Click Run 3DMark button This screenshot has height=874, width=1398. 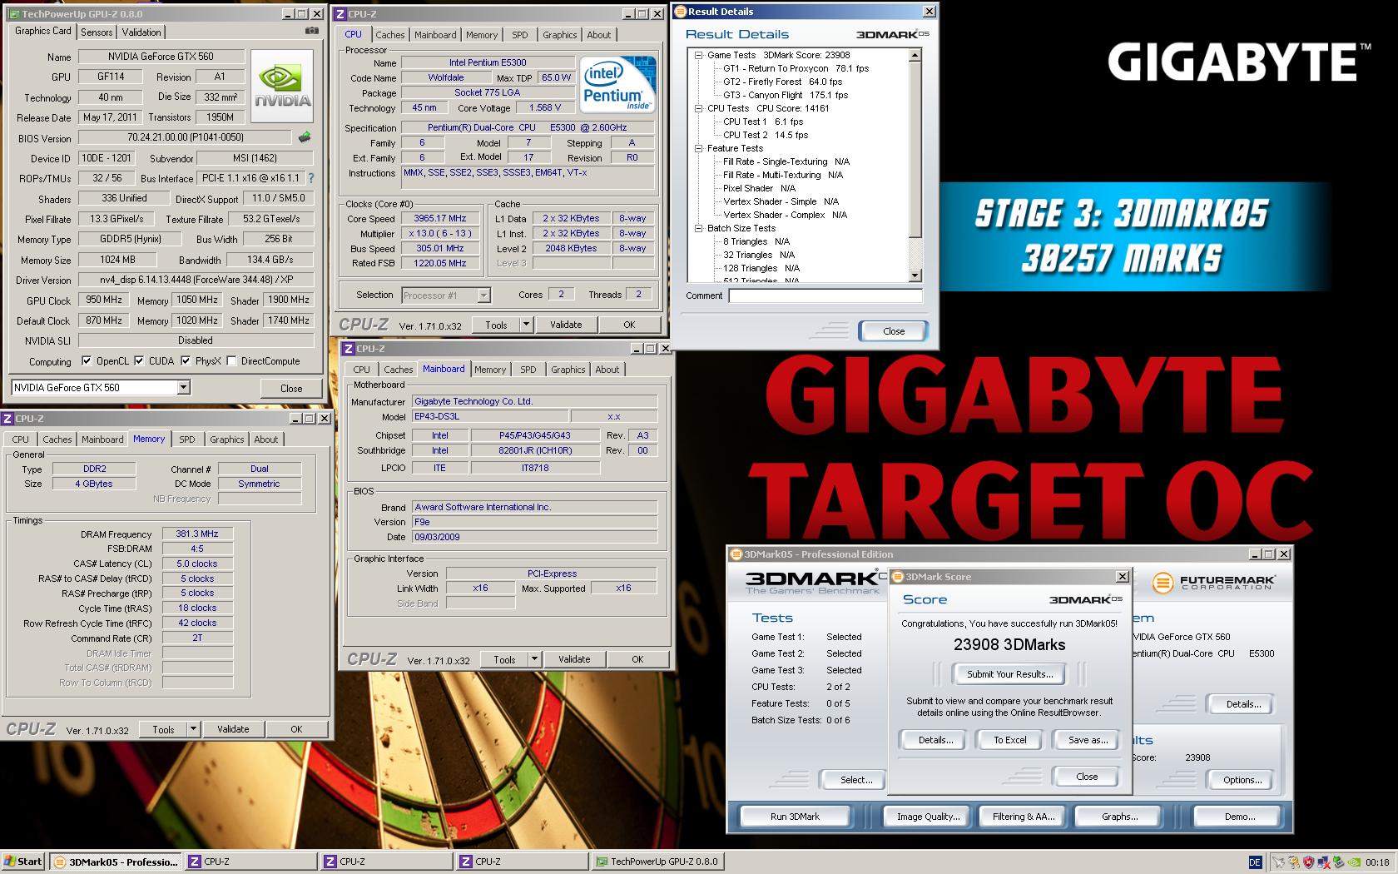click(x=795, y=817)
